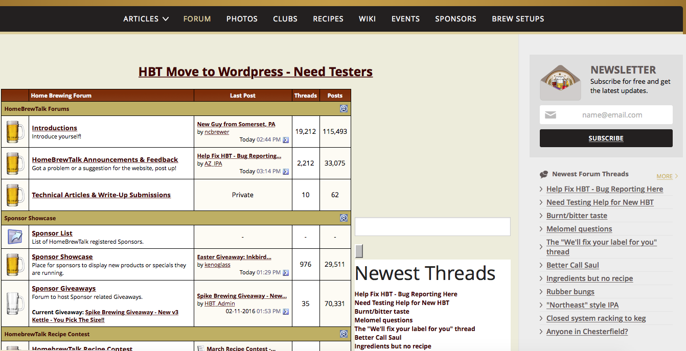The image size is (686, 351).
Task: Open the Sponsor Showcase forum link
Action: (x=62, y=257)
